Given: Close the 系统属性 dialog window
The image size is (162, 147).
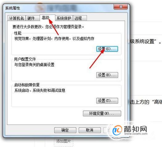Looking at the screenshot, I should coord(121,7).
